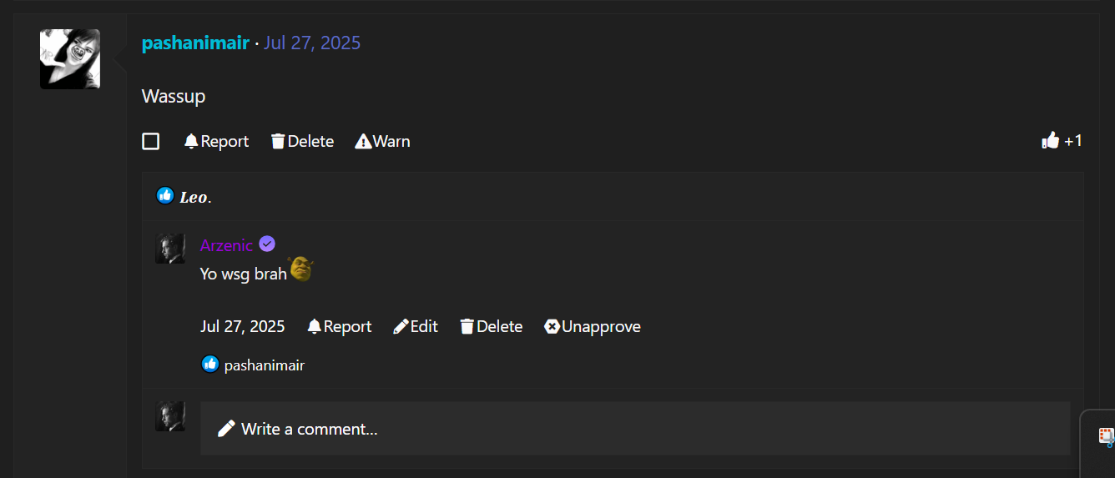Tick the checkbox under the Wassup post
The width and height of the screenshot is (1115, 478).
pos(151,142)
